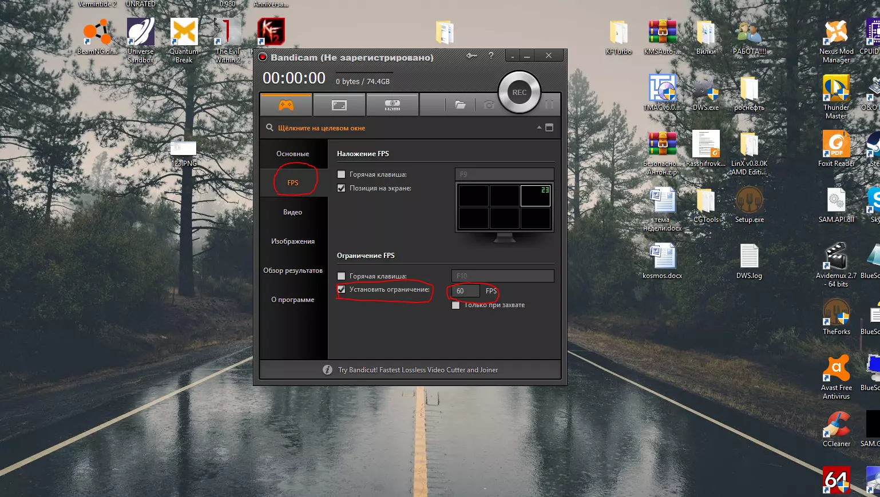Image resolution: width=880 pixels, height=497 pixels.
Task: Select the LinX v0.8.0K AMD Edition folder
Action: [750, 153]
